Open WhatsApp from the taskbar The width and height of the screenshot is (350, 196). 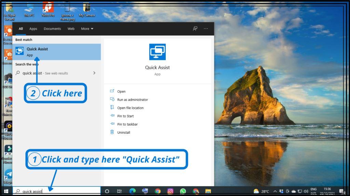click(x=183, y=191)
